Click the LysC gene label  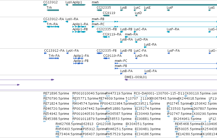click(137, 7)
